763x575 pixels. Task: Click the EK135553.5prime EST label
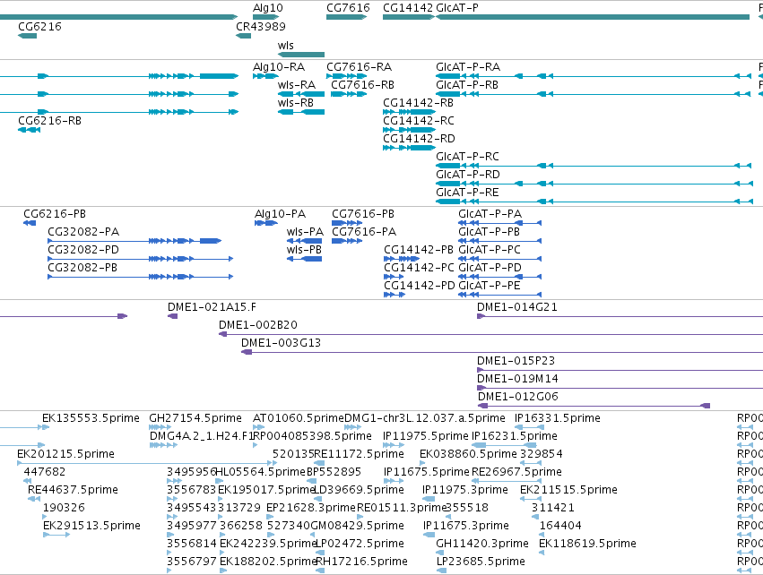pyautogui.click(x=91, y=418)
